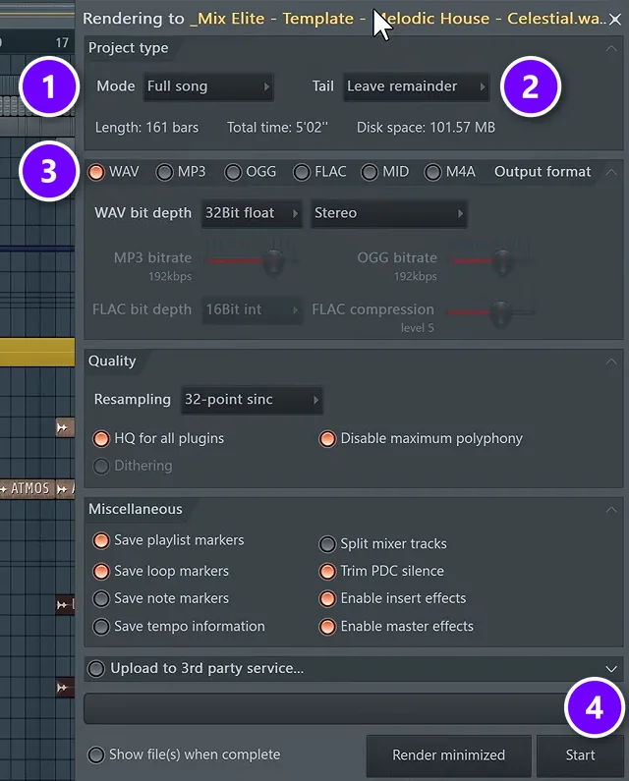Select the FLAC output format
Screen dimensions: 629x781
pyautogui.click(x=302, y=172)
